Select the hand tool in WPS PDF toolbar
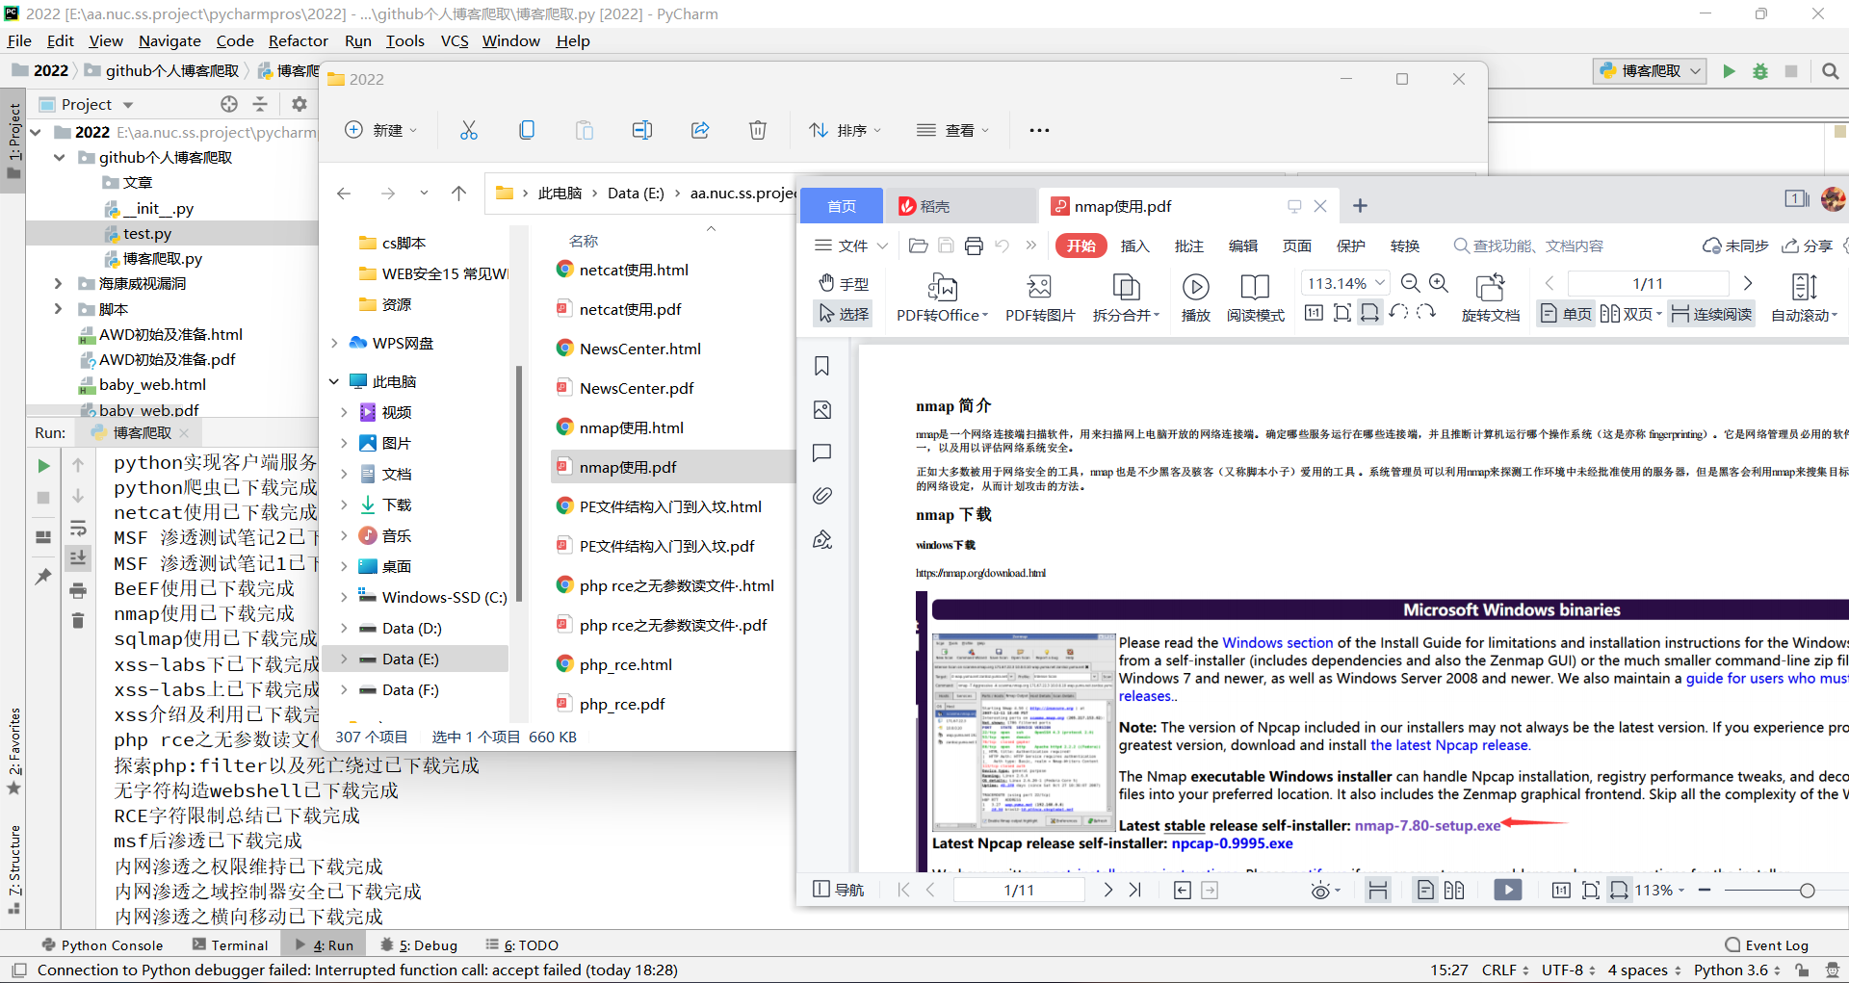The image size is (1849, 983). 843,283
